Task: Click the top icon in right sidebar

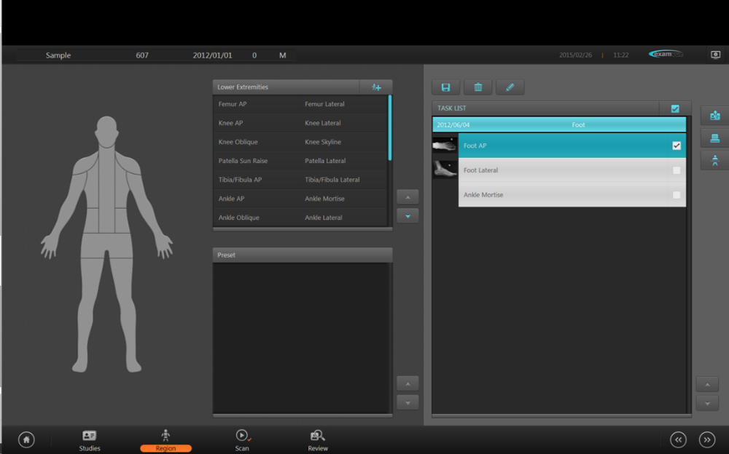Action: click(x=714, y=116)
